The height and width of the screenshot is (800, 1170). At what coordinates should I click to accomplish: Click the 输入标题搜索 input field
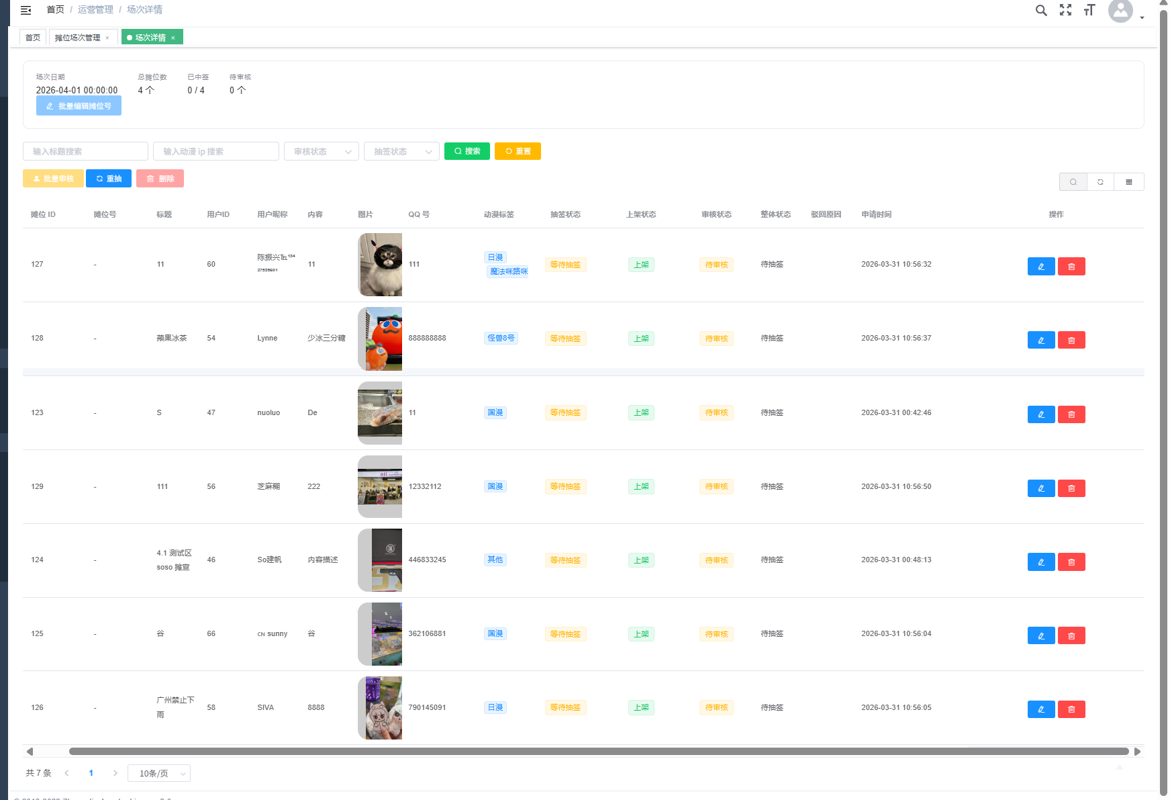(x=85, y=152)
